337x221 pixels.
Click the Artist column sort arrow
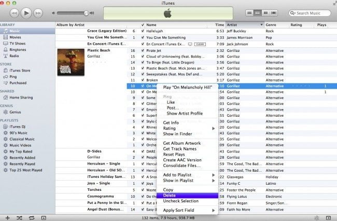point(261,25)
